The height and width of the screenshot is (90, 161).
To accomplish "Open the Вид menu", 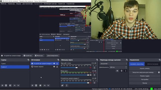I will click(x=19, y=4).
